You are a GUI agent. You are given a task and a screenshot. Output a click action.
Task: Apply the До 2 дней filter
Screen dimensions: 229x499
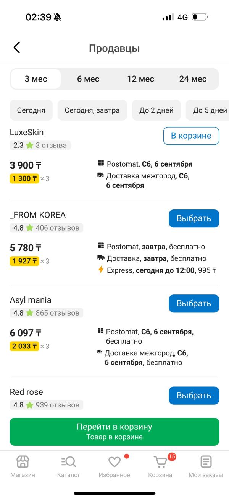tap(156, 110)
